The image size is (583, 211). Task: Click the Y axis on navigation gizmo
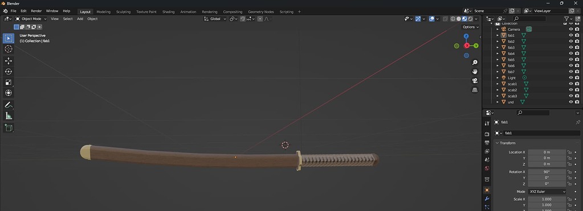tap(476, 45)
